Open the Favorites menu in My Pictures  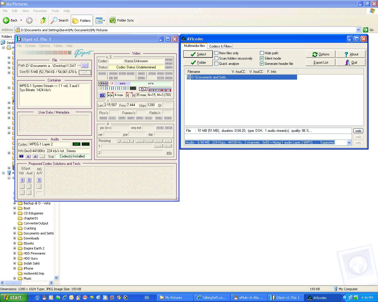pyautogui.click(x=40, y=11)
